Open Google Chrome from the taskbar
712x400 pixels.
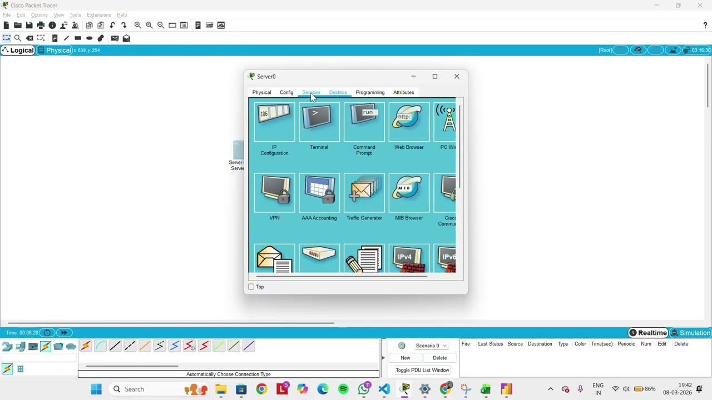(x=261, y=389)
